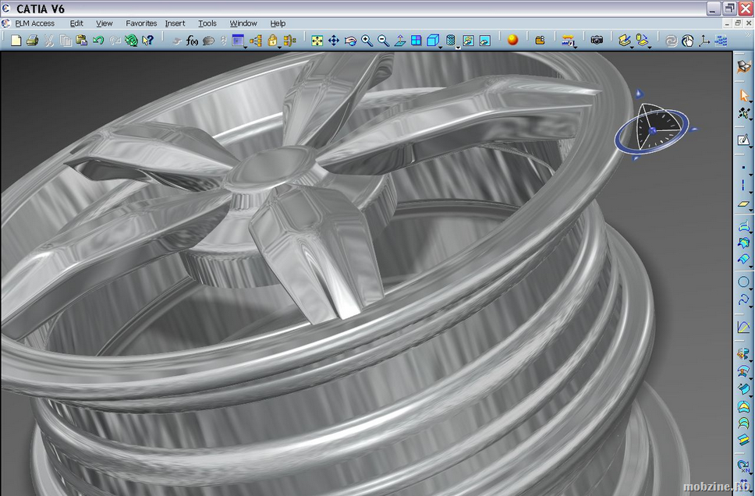This screenshot has height=496, width=755.
Task: Open the Measure Between tool icon
Action: coord(568,41)
